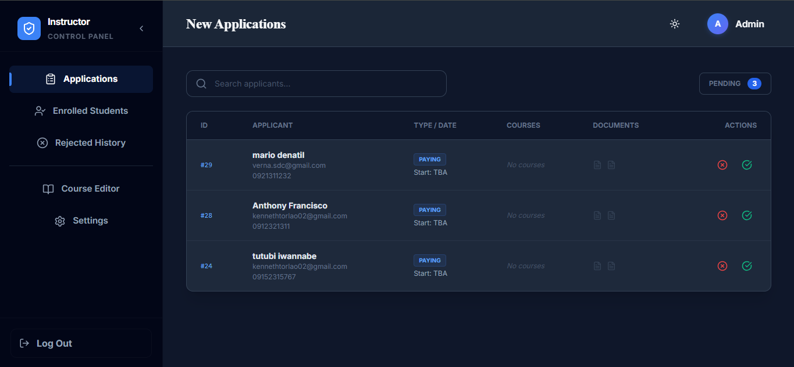Click the Pending count badge button
This screenshot has width=794, height=367.
coord(735,84)
